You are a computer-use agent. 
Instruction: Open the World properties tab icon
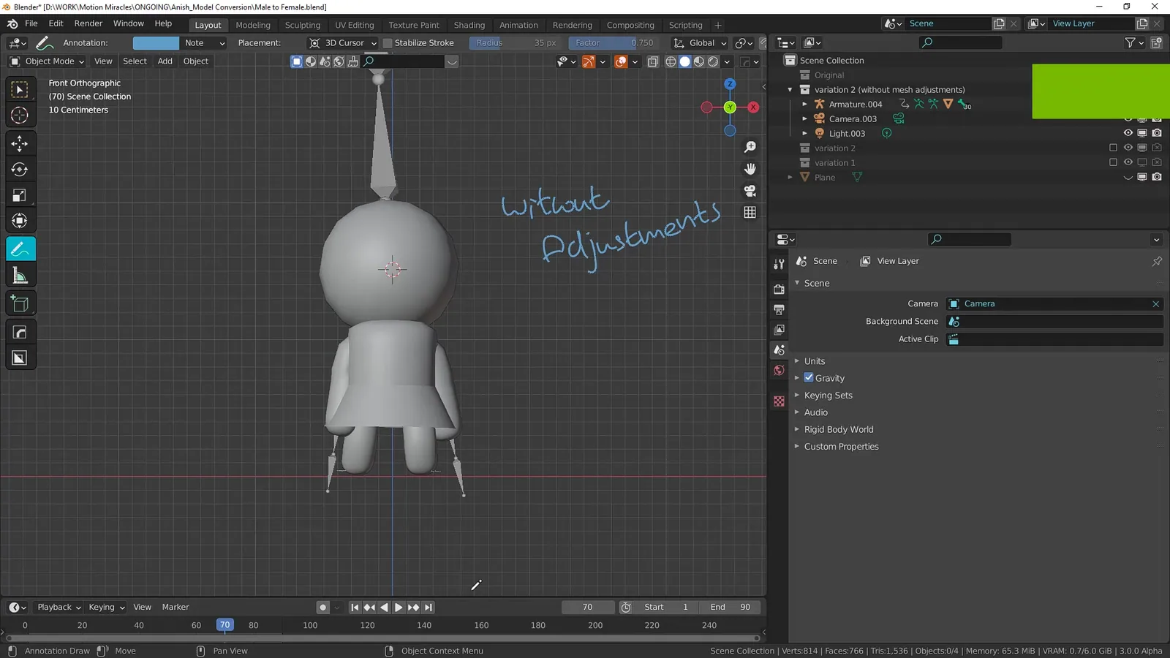(779, 371)
